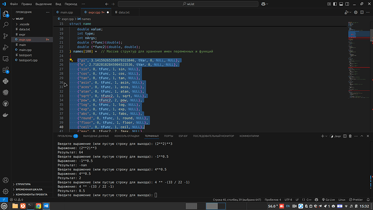
Task: Open the Extensions view
Action: coord(5,70)
